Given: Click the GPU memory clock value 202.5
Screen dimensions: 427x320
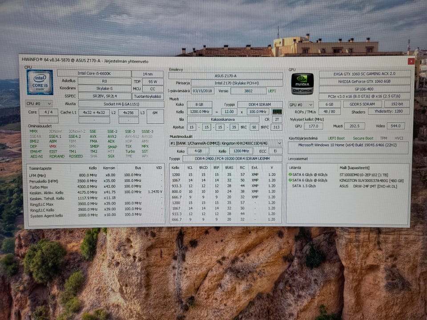Looking at the screenshot, I should [x=354, y=126].
